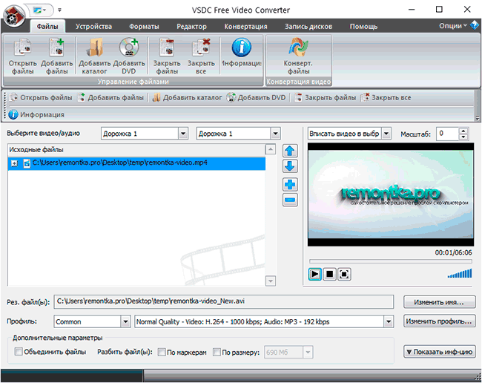Adjust the blue volume level bars
Image resolution: width=482 pixels, height=383 pixels.
(x=460, y=273)
